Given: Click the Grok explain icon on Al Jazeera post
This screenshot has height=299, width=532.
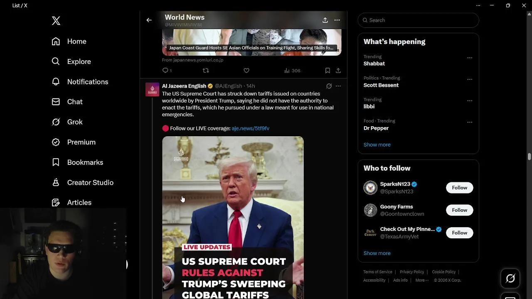Looking at the screenshot, I should (329, 86).
